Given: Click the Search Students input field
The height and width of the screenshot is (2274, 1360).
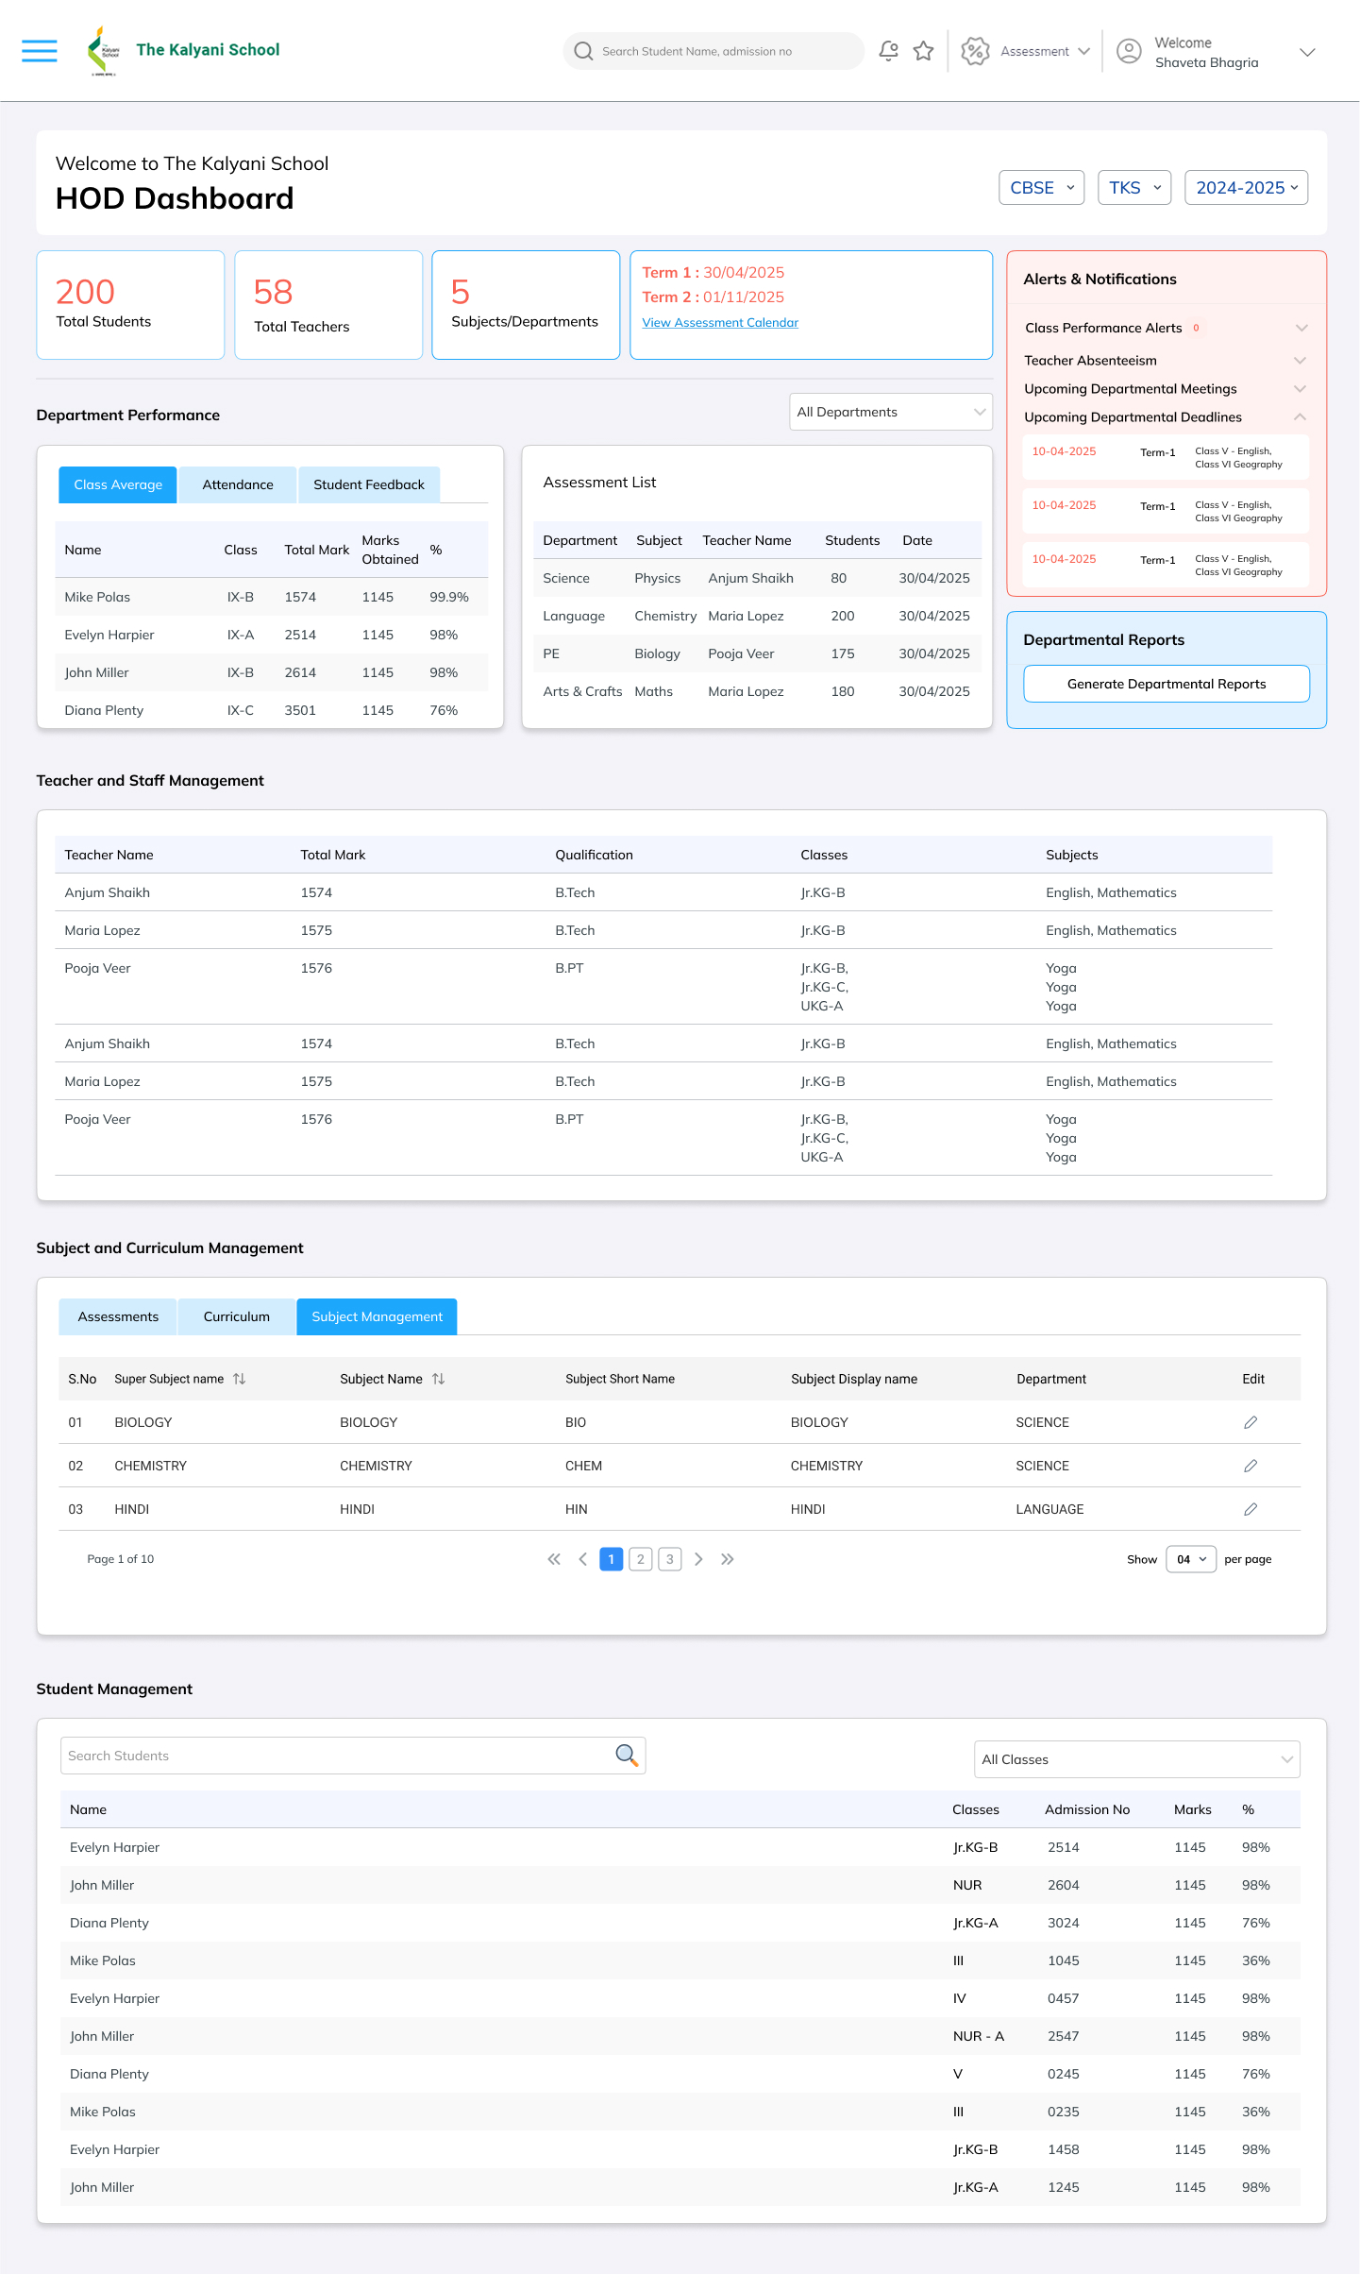Looking at the screenshot, I should point(335,1756).
